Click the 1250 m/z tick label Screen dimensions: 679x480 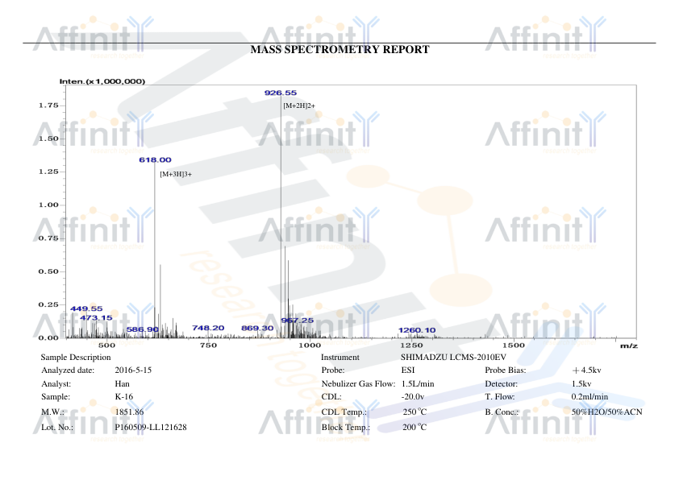pos(412,345)
